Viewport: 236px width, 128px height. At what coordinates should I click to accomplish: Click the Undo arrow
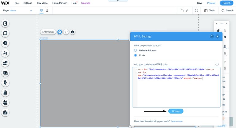coord(182,10)
